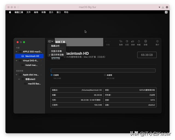Open the VM settings gear icon

point(167,7)
